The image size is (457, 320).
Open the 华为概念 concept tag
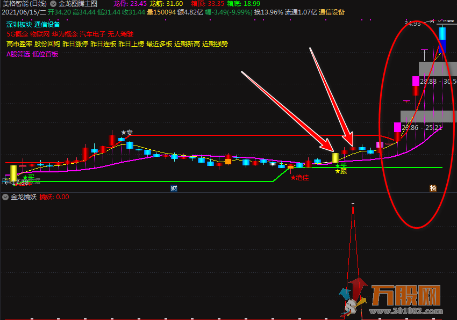click(x=65, y=34)
